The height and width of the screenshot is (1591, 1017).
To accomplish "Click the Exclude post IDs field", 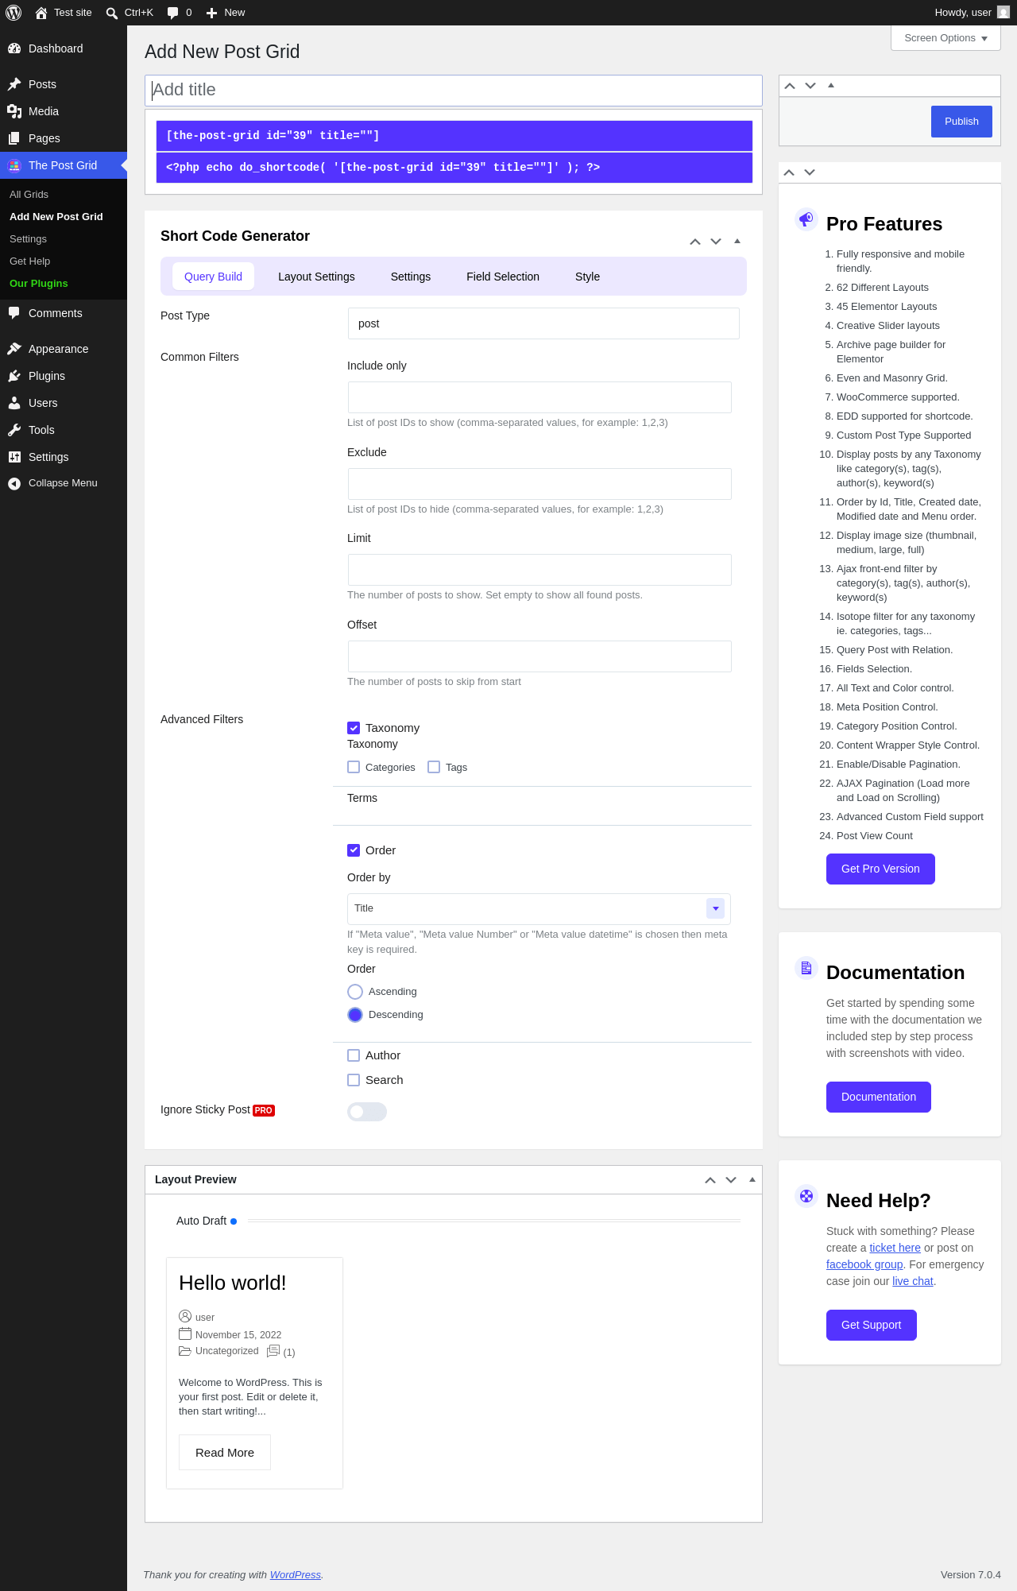I will (539, 484).
